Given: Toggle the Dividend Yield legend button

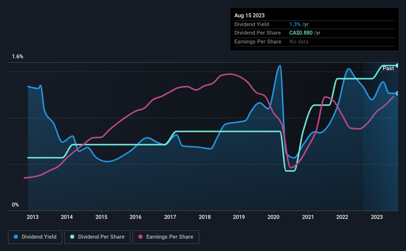Looking at the screenshot, I should click(x=35, y=237).
